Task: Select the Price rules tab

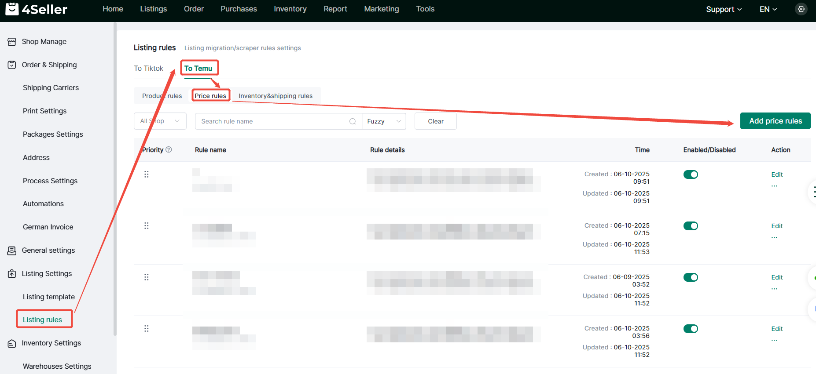Action: coord(210,96)
